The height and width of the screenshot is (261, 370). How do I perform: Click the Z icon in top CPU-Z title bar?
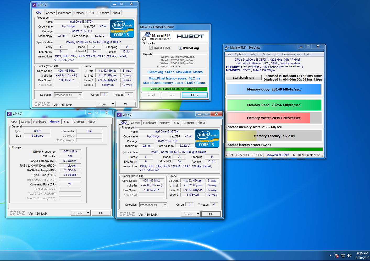35,5
